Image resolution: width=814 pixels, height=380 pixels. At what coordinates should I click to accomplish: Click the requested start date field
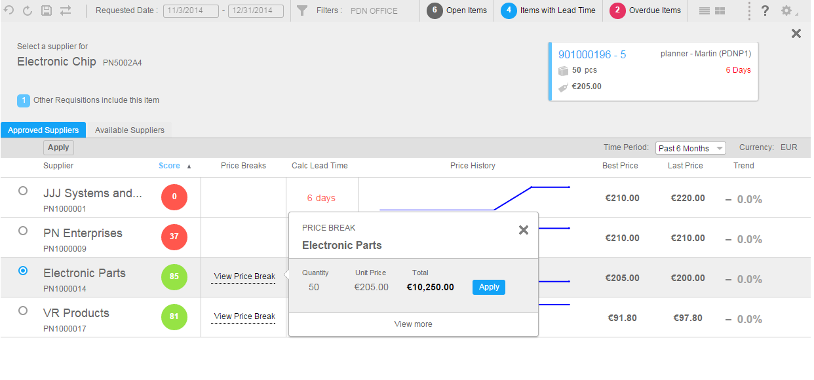point(191,11)
